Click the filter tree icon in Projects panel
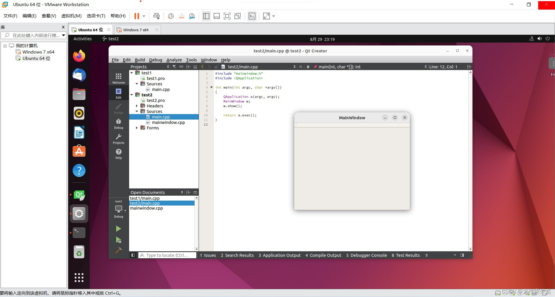Image resolution: width=555 pixels, height=297 pixels. click(174, 67)
